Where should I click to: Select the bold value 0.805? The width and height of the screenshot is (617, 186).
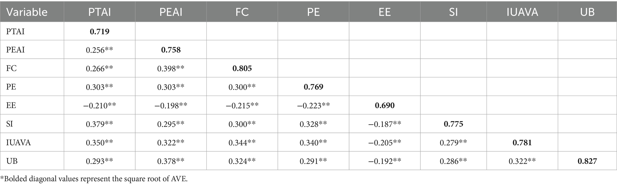point(242,68)
